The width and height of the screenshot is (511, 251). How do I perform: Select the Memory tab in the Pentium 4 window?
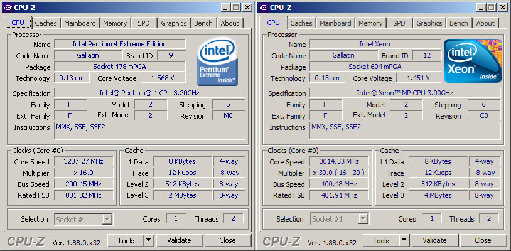click(115, 23)
